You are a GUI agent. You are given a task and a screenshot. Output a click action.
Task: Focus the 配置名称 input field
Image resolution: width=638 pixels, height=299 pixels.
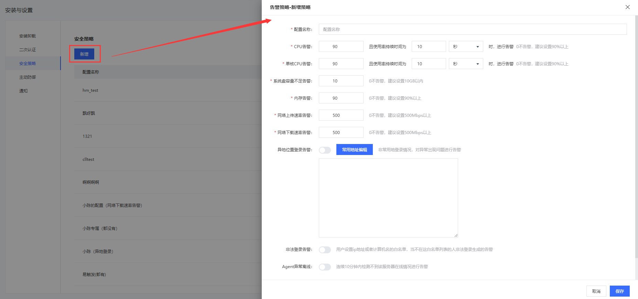click(473, 30)
